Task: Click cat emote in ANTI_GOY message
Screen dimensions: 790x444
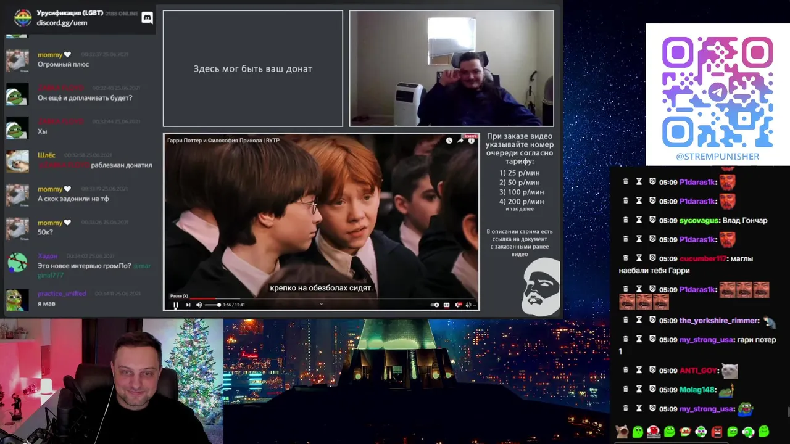Action: point(730,370)
